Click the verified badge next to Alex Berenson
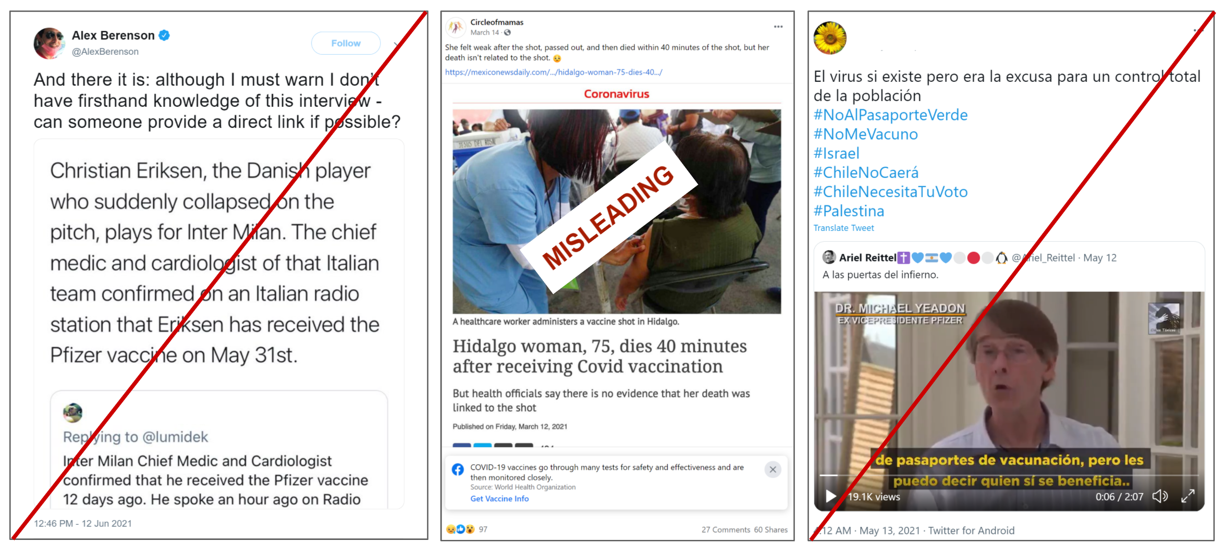Screen dimensions: 1225x554 (164, 35)
